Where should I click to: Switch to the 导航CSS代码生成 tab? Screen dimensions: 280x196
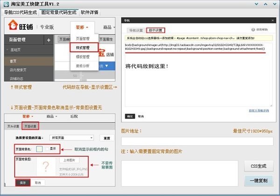click(21, 13)
